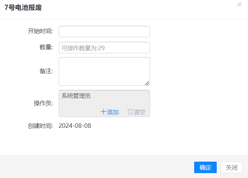Click the 备注 textarea resize handle
Viewport: 248px width, 178px height.
147,83
